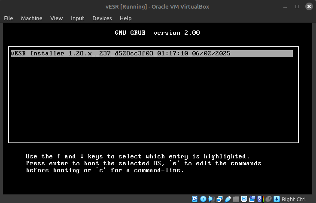Click the network adapters status icon
Viewport: 316px width, 203px height.
coord(220,199)
